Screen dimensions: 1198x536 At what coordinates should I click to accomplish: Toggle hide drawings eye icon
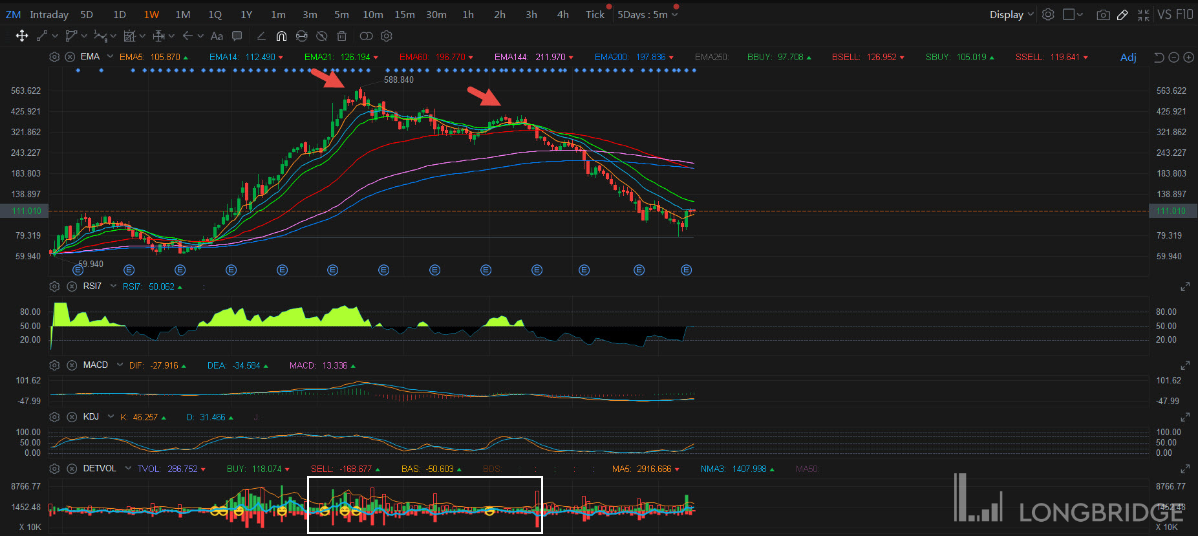(x=321, y=36)
